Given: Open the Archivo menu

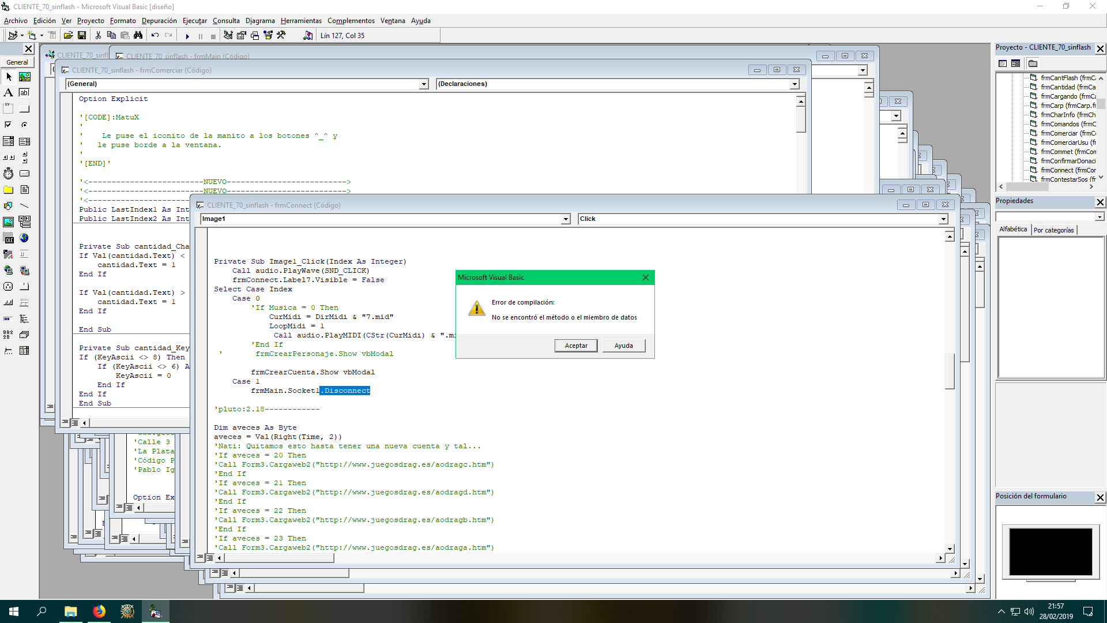Looking at the screenshot, I should click(x=16, y=21).
